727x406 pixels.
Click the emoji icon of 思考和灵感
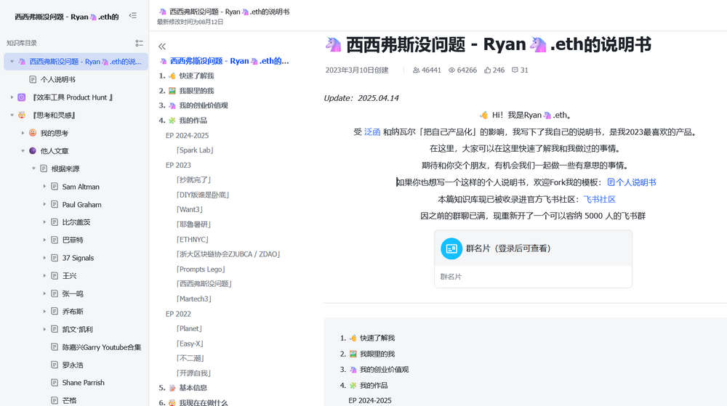coord(22,115)
